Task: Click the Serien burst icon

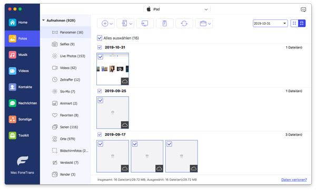Action: [x=55, y=127]
